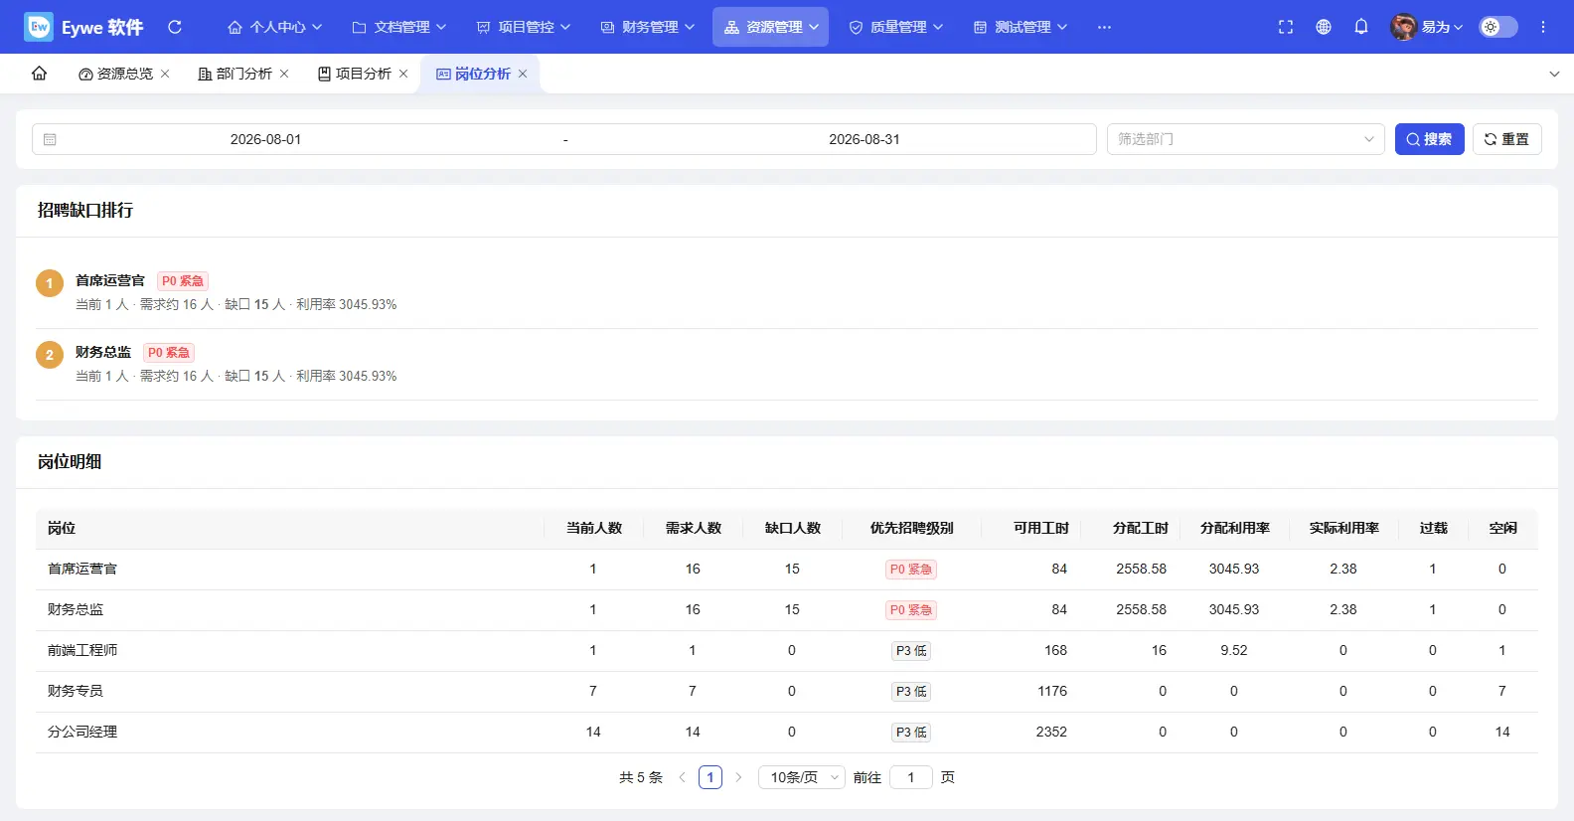The image size is (1574, 821).
Task: Click 分配利用率 column header
Action: [x=1235, y=528]
